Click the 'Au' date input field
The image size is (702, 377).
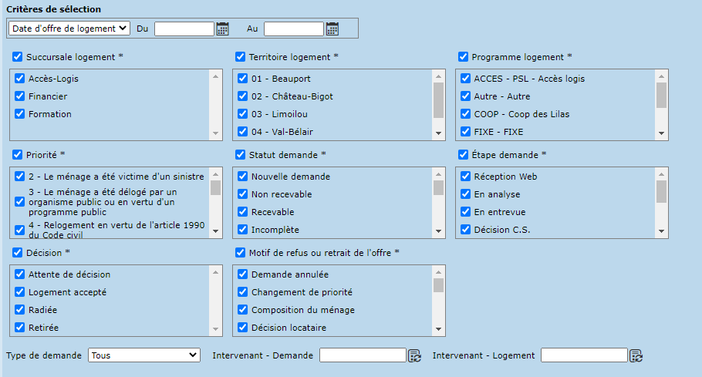[293, 29]
